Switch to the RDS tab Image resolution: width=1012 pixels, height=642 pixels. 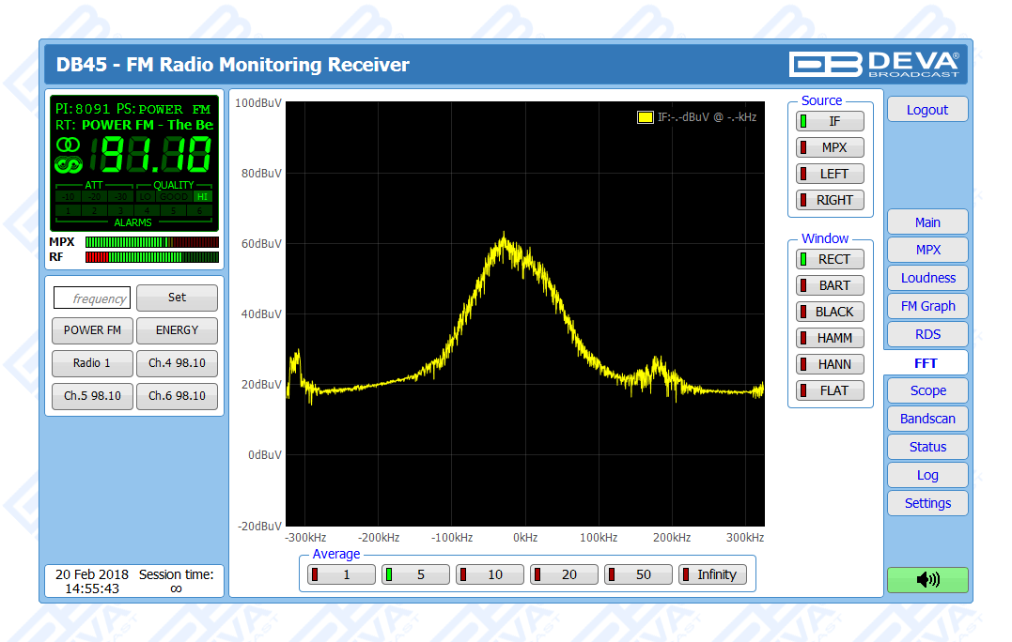tap(926, 334)
